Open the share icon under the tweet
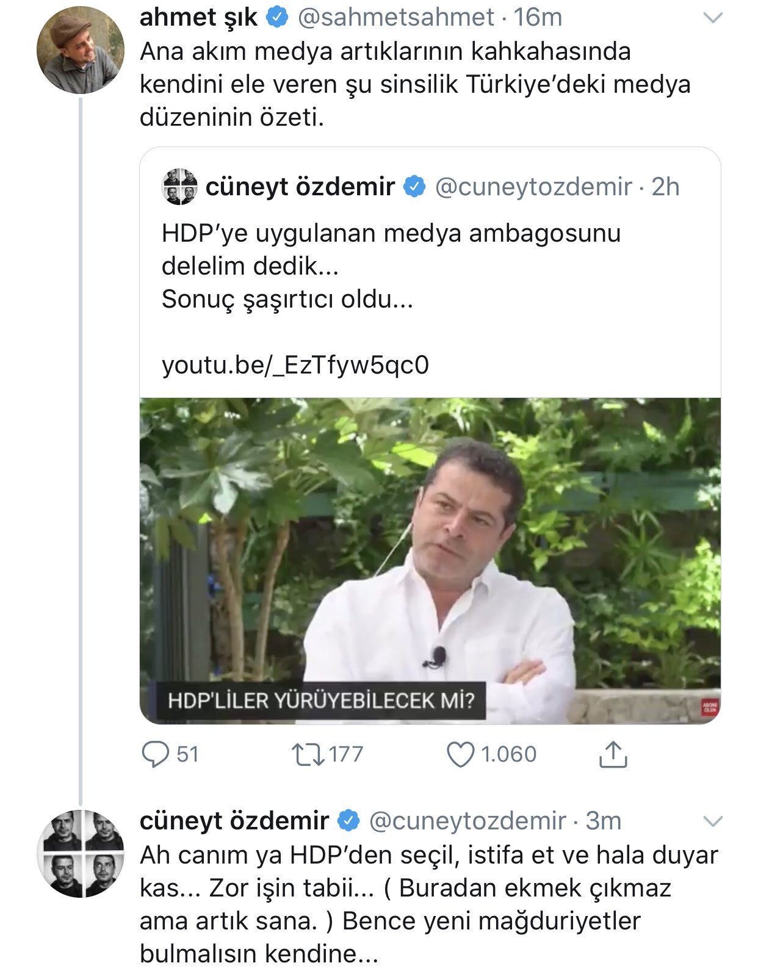This screenshot has height=974, width=758. point(613,754)
